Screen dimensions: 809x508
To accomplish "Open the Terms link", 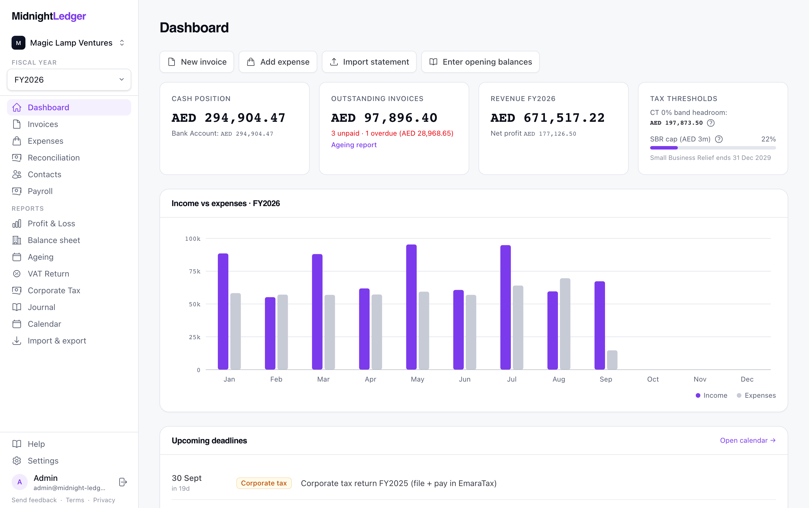I will pyautogui.click(x=75, y=500).
